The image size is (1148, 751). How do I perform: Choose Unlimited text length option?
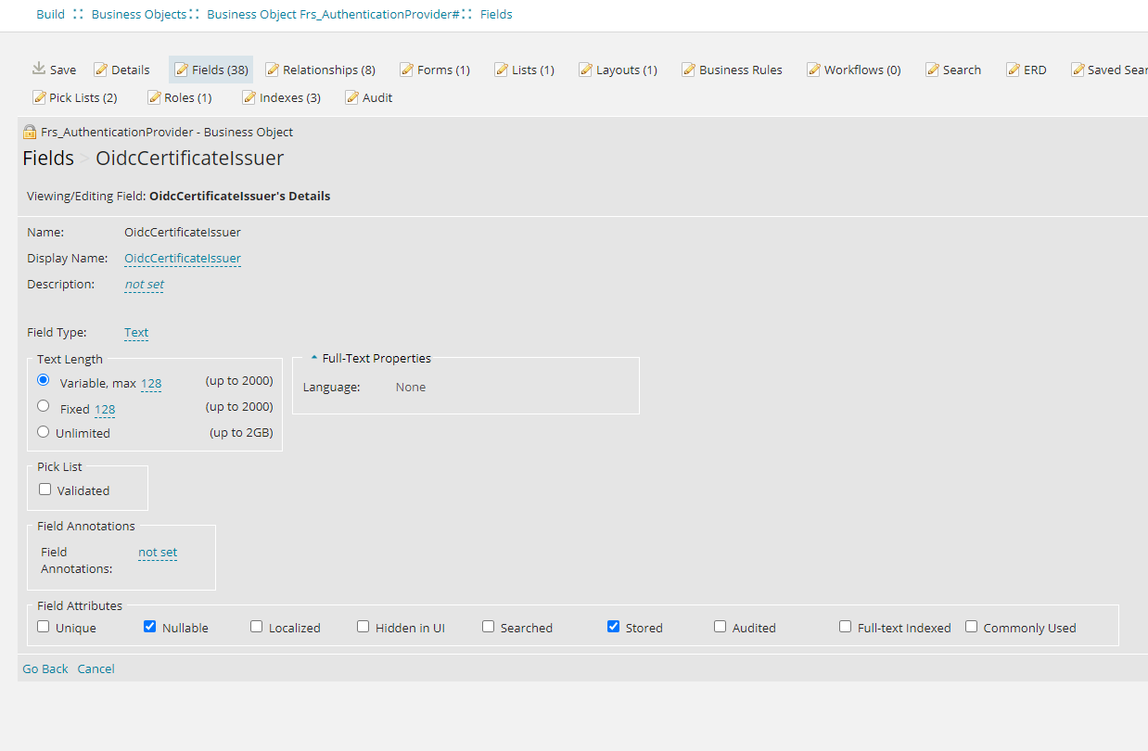[x=43, y=430]
